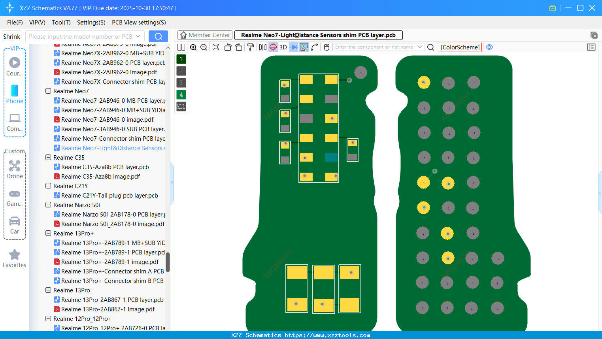Show layer 4 of the PCB
Viewport: 602px width, 339px height.
click(181, 95)
